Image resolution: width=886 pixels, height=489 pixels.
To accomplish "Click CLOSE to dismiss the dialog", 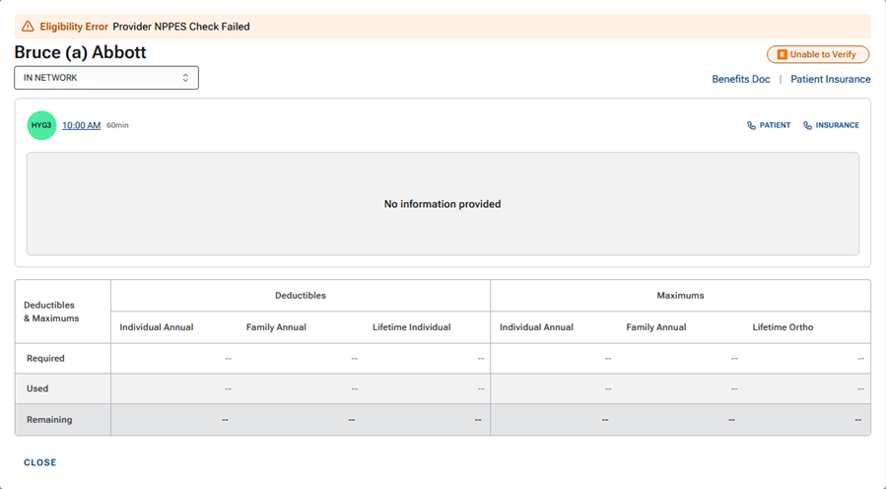I will click(x=40, y=462).
